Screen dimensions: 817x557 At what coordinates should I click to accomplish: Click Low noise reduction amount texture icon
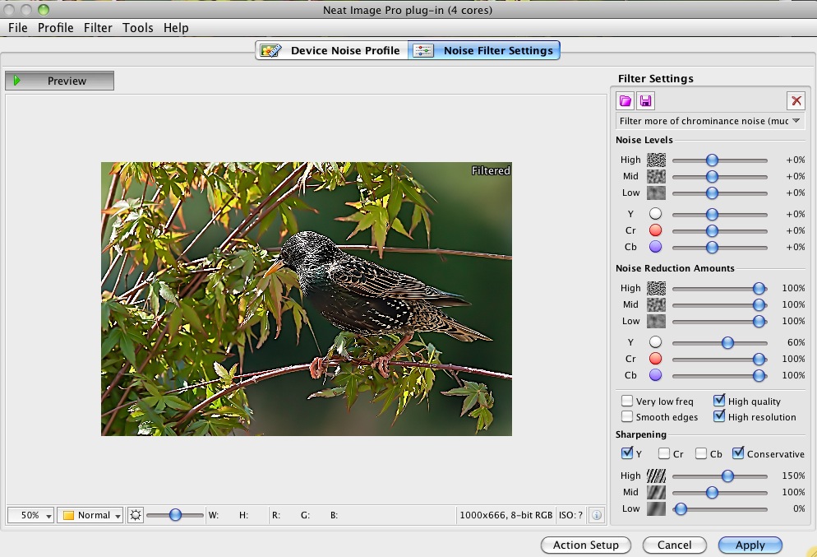(656, 321)
